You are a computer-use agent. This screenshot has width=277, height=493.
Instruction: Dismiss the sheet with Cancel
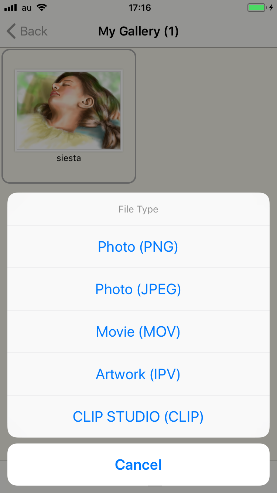pos(138,465)
